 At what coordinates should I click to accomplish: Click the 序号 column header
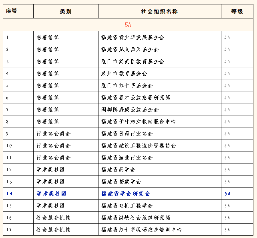point(11,11)
